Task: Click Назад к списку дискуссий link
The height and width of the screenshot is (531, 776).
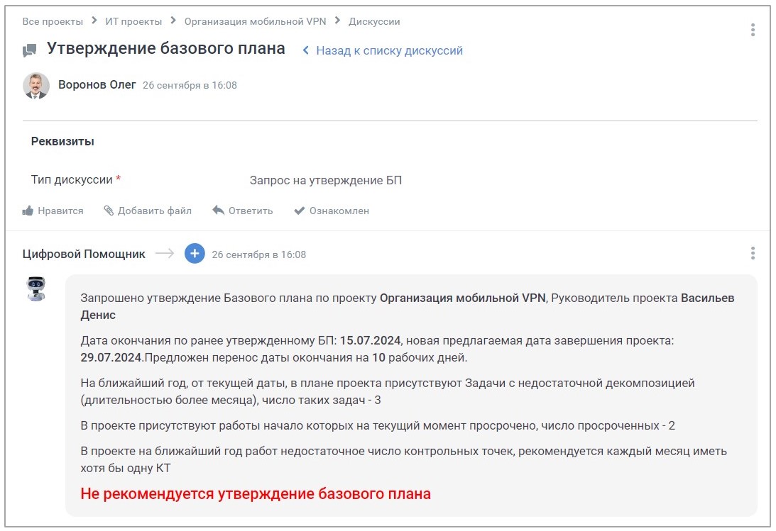Action: pos(389,50)
